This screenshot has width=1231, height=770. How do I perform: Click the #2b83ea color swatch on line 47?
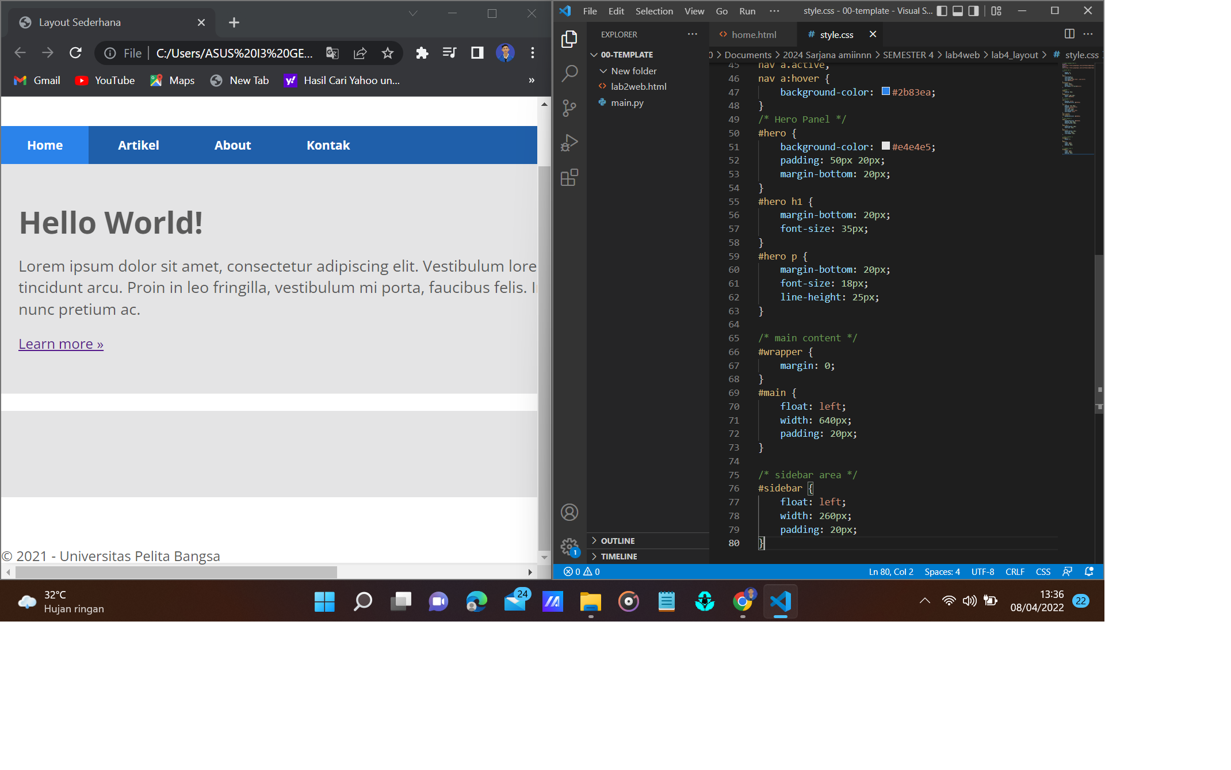point(886,91)
